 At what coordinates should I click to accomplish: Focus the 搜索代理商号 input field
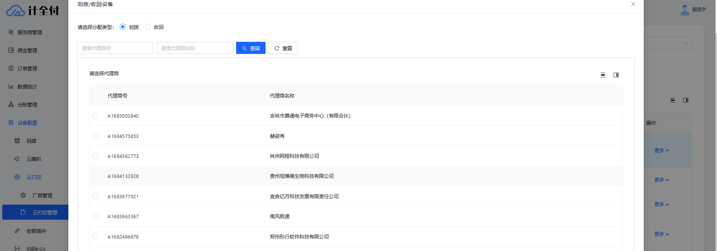[115, 48]
